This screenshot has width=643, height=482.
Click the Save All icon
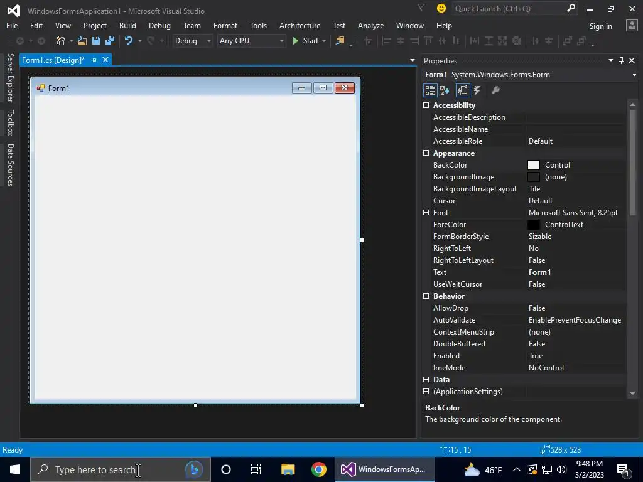coord(110,41)
